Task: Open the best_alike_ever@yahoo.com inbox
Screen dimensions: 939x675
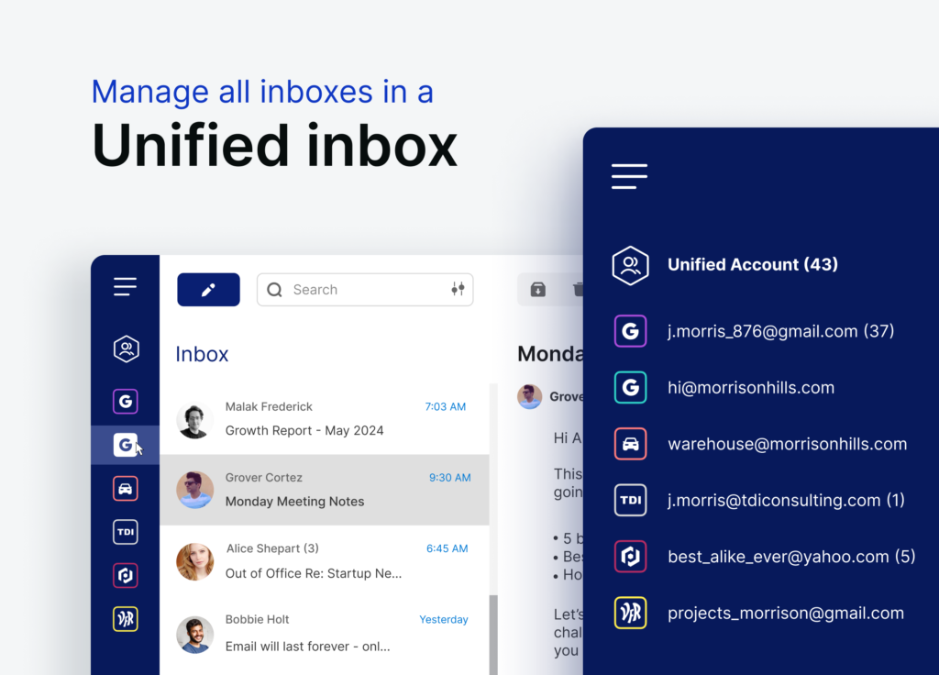Action: (x=790, y=556)
